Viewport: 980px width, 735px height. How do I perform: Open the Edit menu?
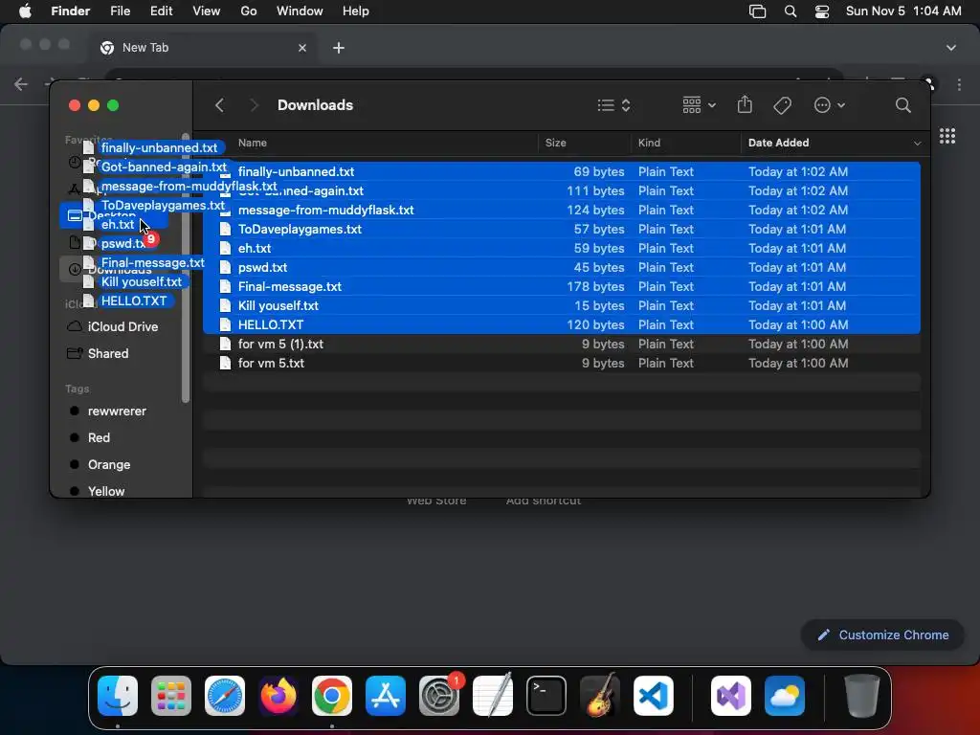[161, 11]
